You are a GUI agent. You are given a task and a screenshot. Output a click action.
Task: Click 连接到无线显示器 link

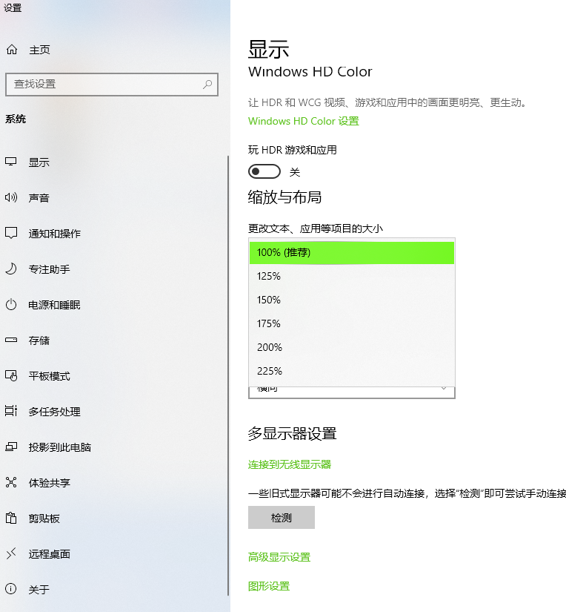289,464
